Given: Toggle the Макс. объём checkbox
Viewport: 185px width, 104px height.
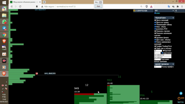Looking at the screenshot, I should pos(155,27).
